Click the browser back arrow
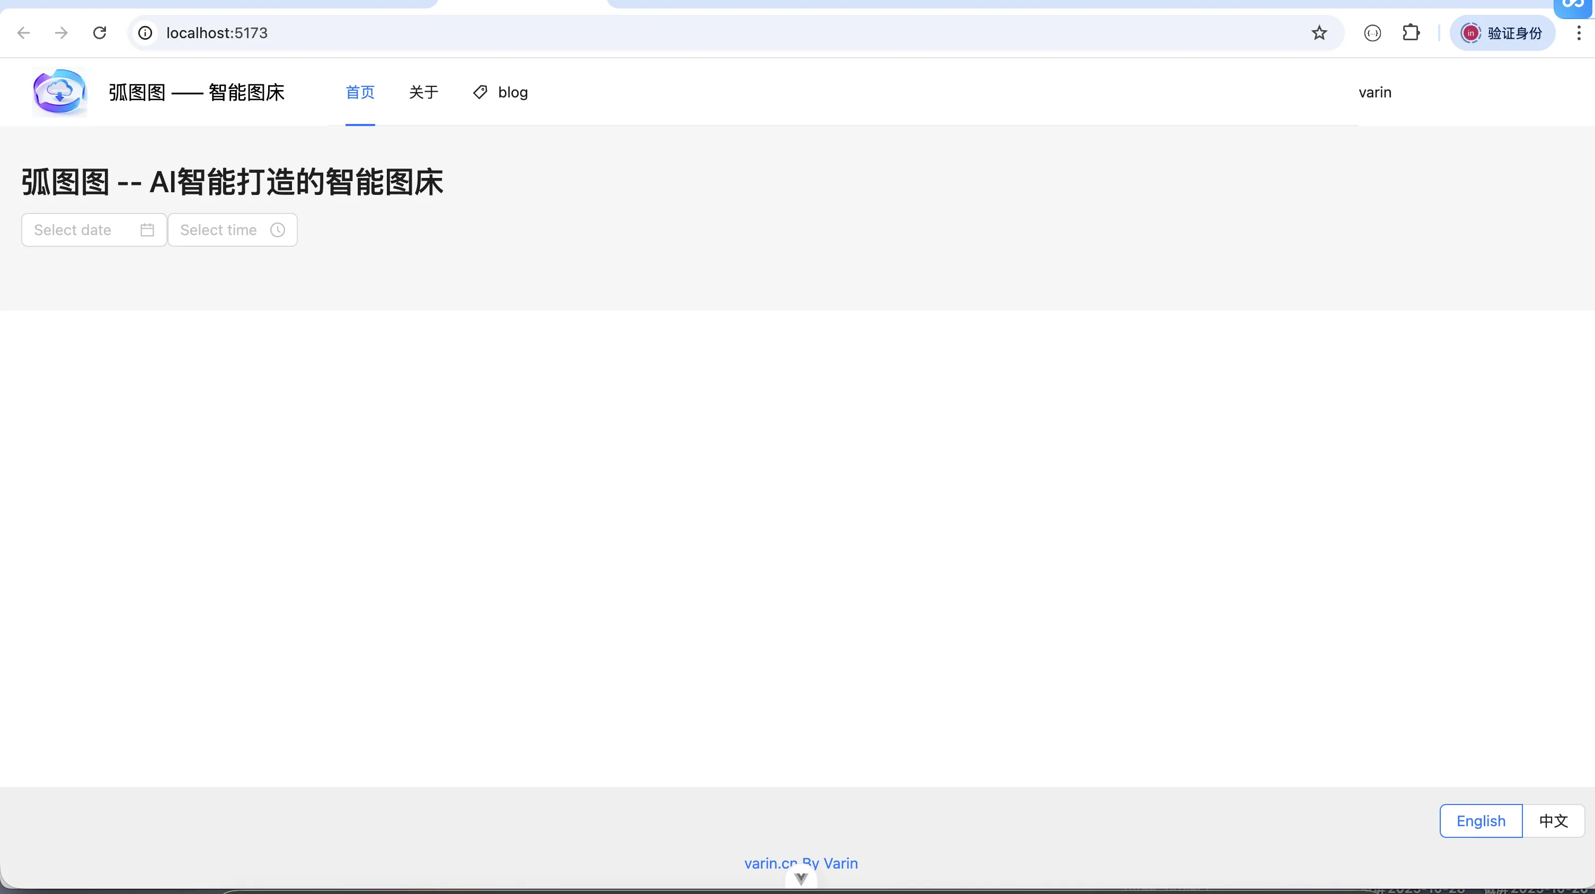 (x=23, y=33)
